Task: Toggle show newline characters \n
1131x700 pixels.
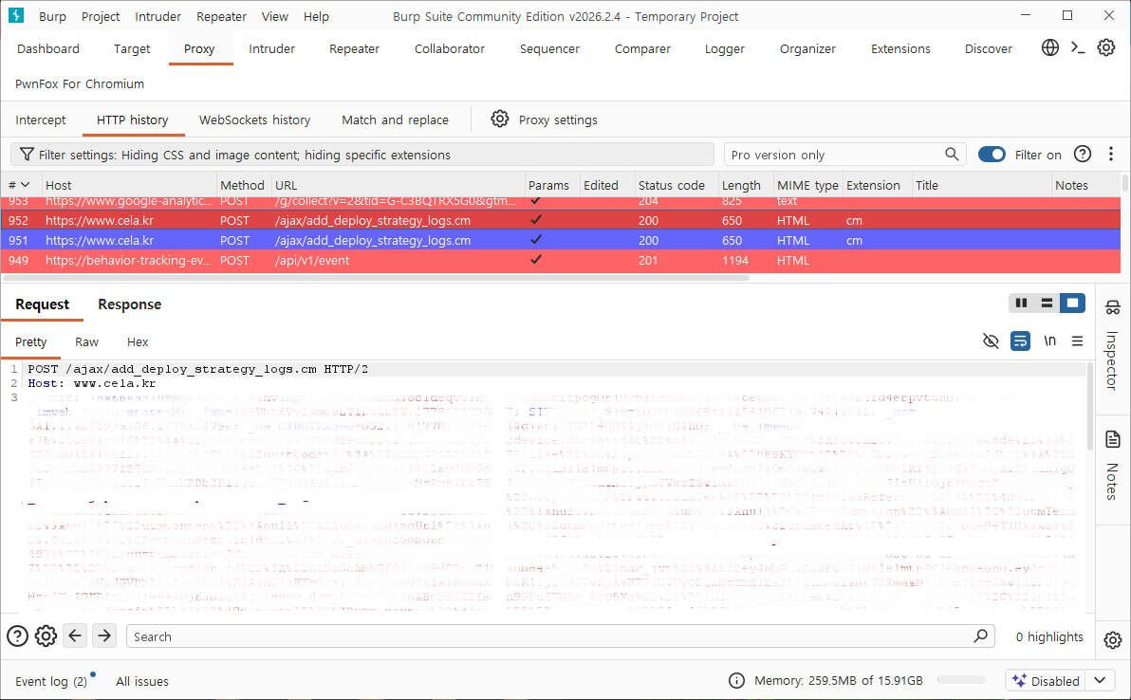Action: [1049, 341]
